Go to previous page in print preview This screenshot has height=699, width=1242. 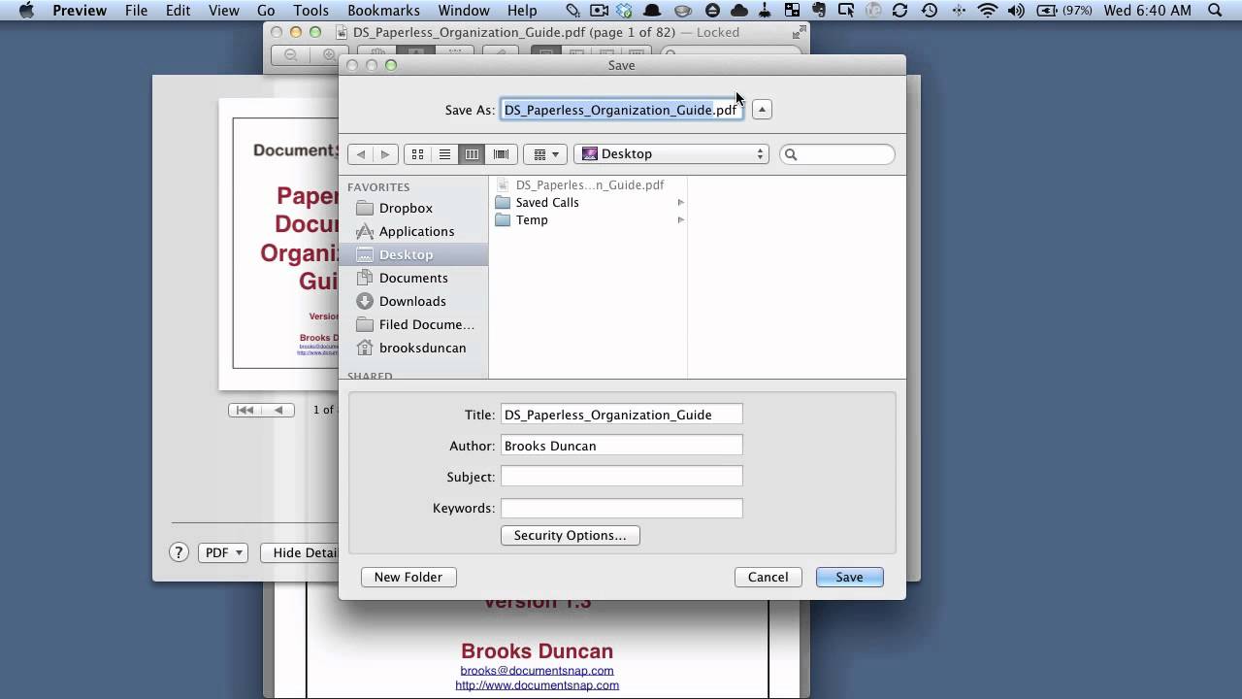point(278,410)
